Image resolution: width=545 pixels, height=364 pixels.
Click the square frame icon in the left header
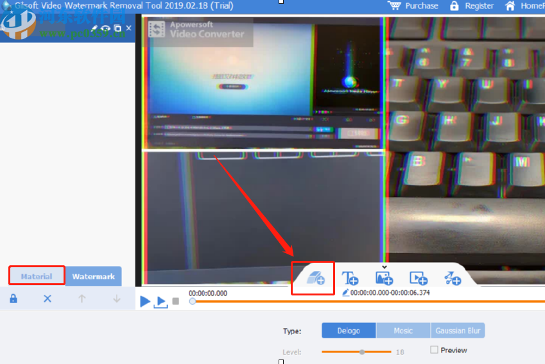(117, 28)
